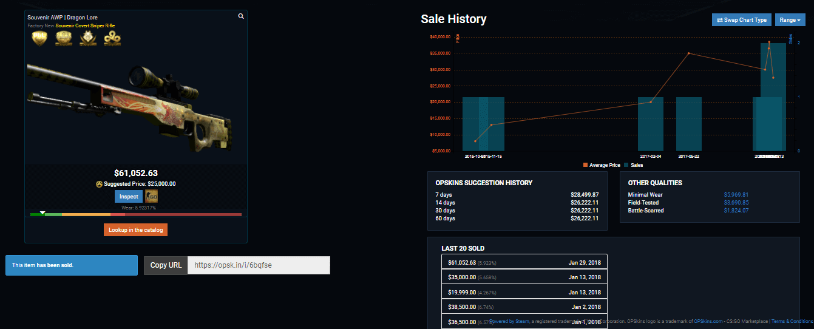Click the opsk.in URL text field
Viewport: 814px width, 329px height.
click(259, 265)
